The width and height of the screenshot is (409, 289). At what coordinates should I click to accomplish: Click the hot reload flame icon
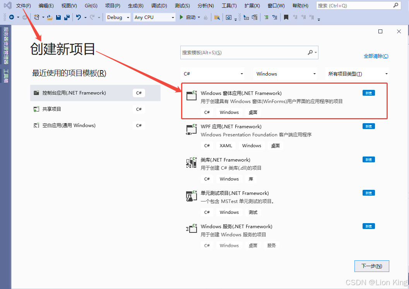[206, 17]
